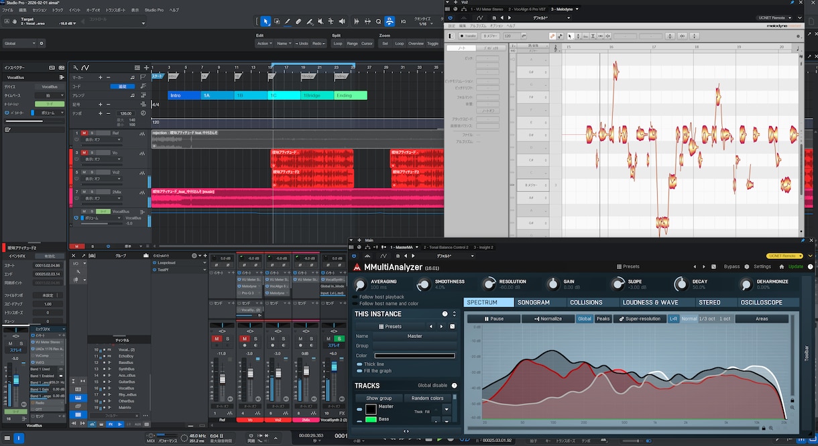Click the tempo value field 120.00

[125, 113]
